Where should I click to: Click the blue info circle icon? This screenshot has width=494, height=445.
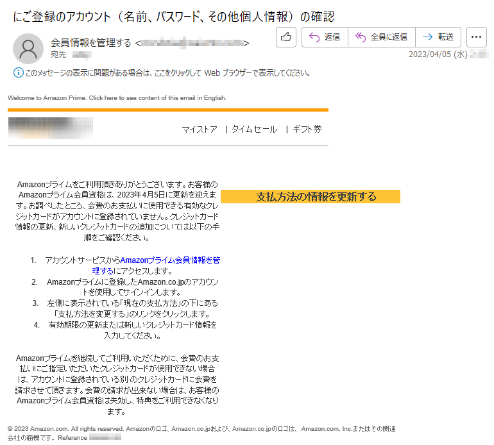(18, 72)
